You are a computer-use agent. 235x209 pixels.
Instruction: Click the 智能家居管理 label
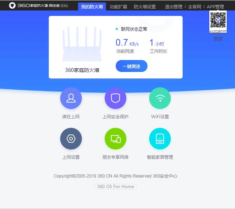point(160,157)
